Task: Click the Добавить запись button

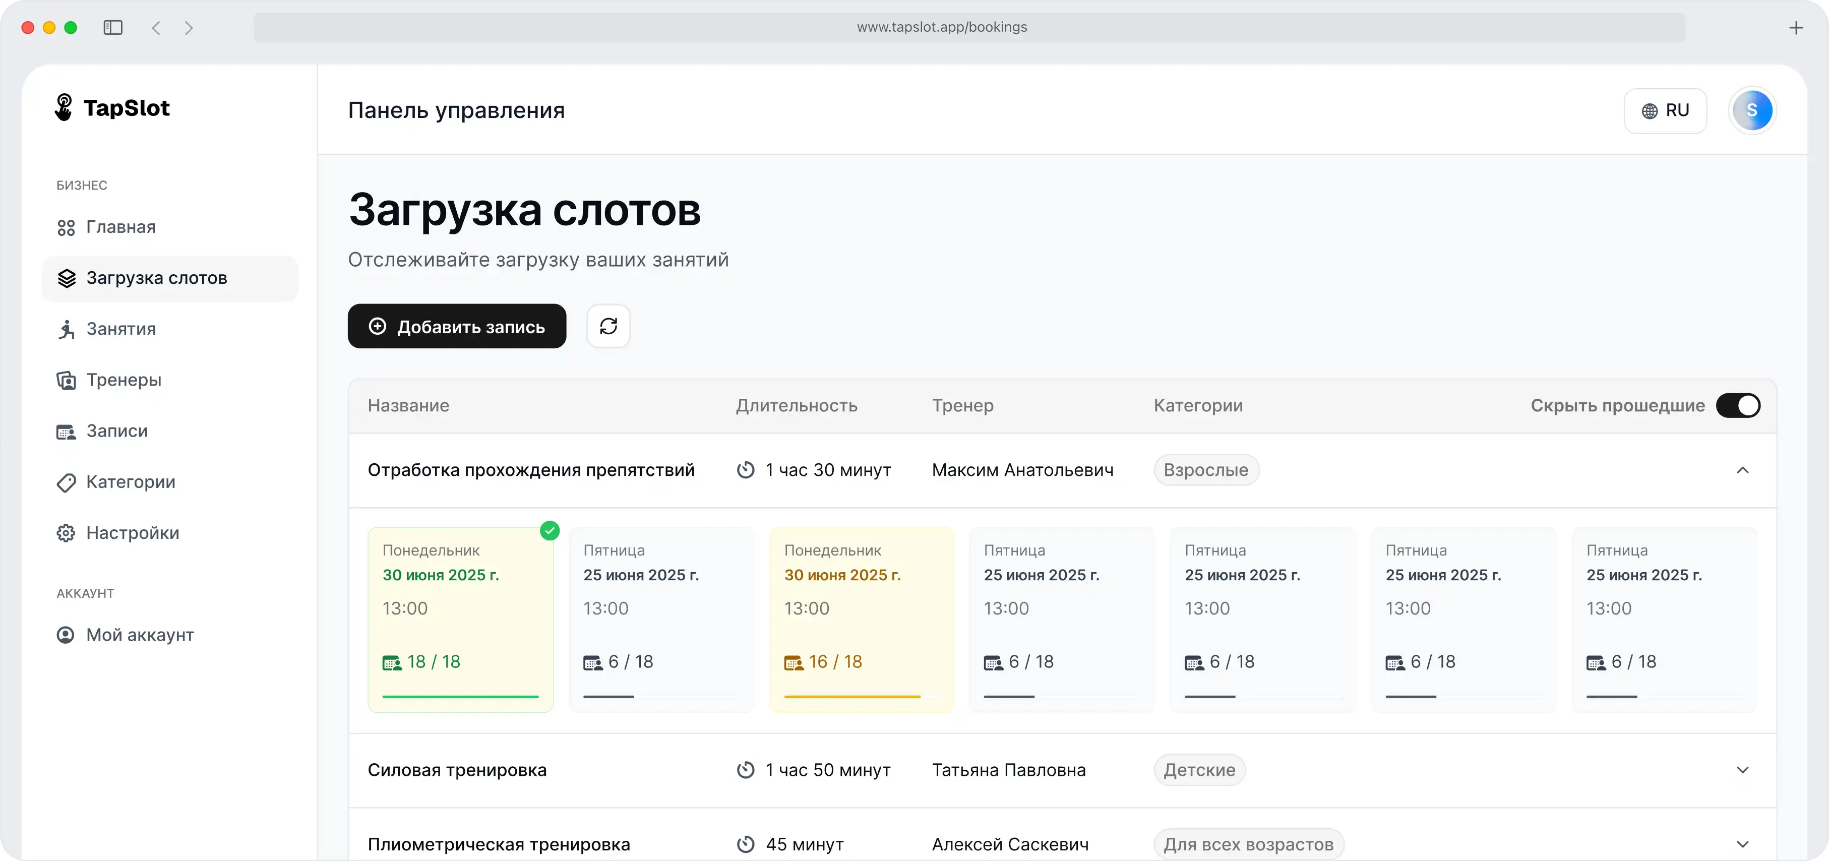Action: point(457,327)
